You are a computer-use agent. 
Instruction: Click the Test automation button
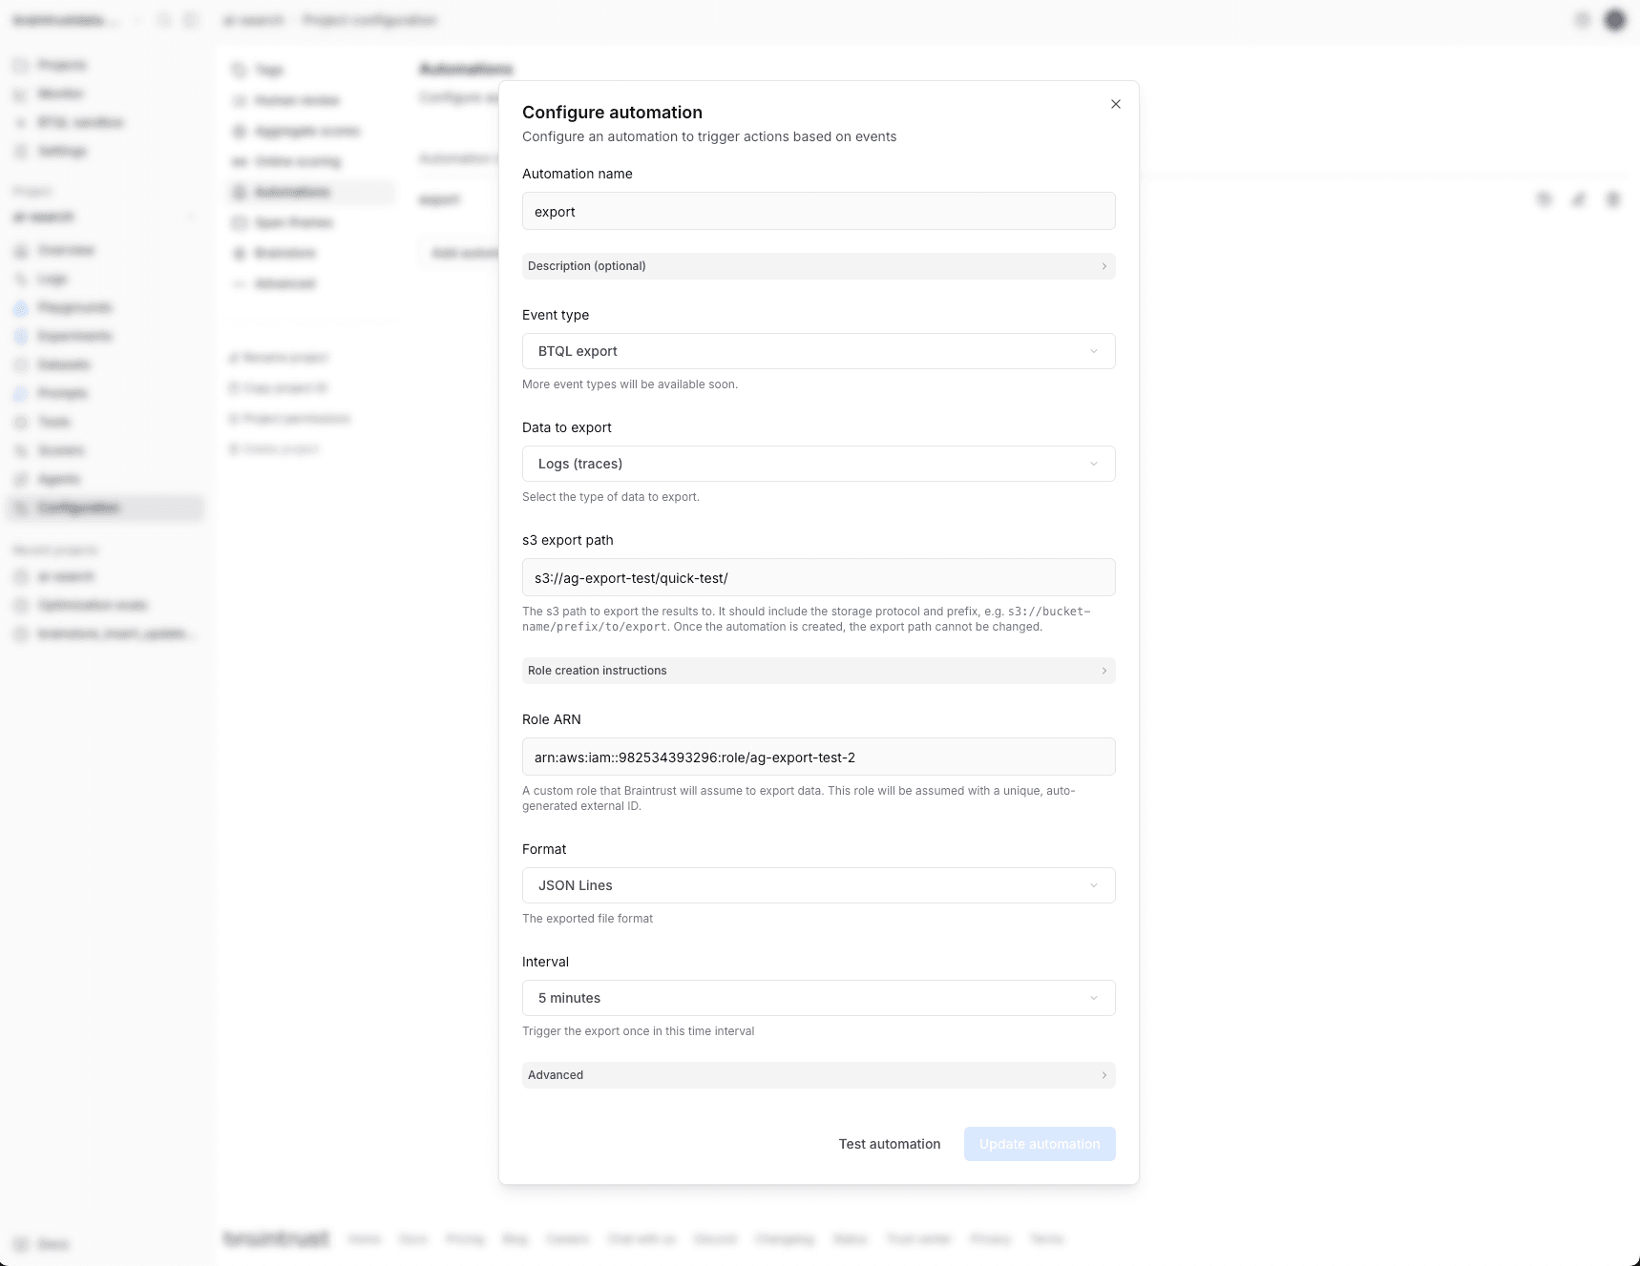click(889, 1144)
